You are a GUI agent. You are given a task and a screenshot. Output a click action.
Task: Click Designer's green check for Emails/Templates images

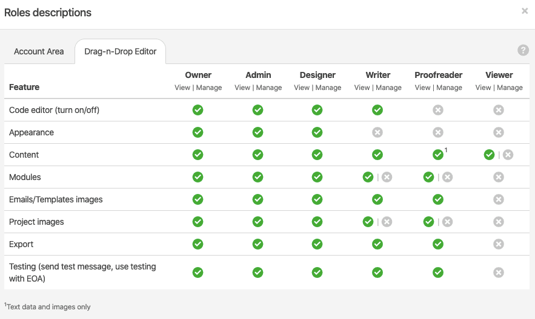(317, 199)
